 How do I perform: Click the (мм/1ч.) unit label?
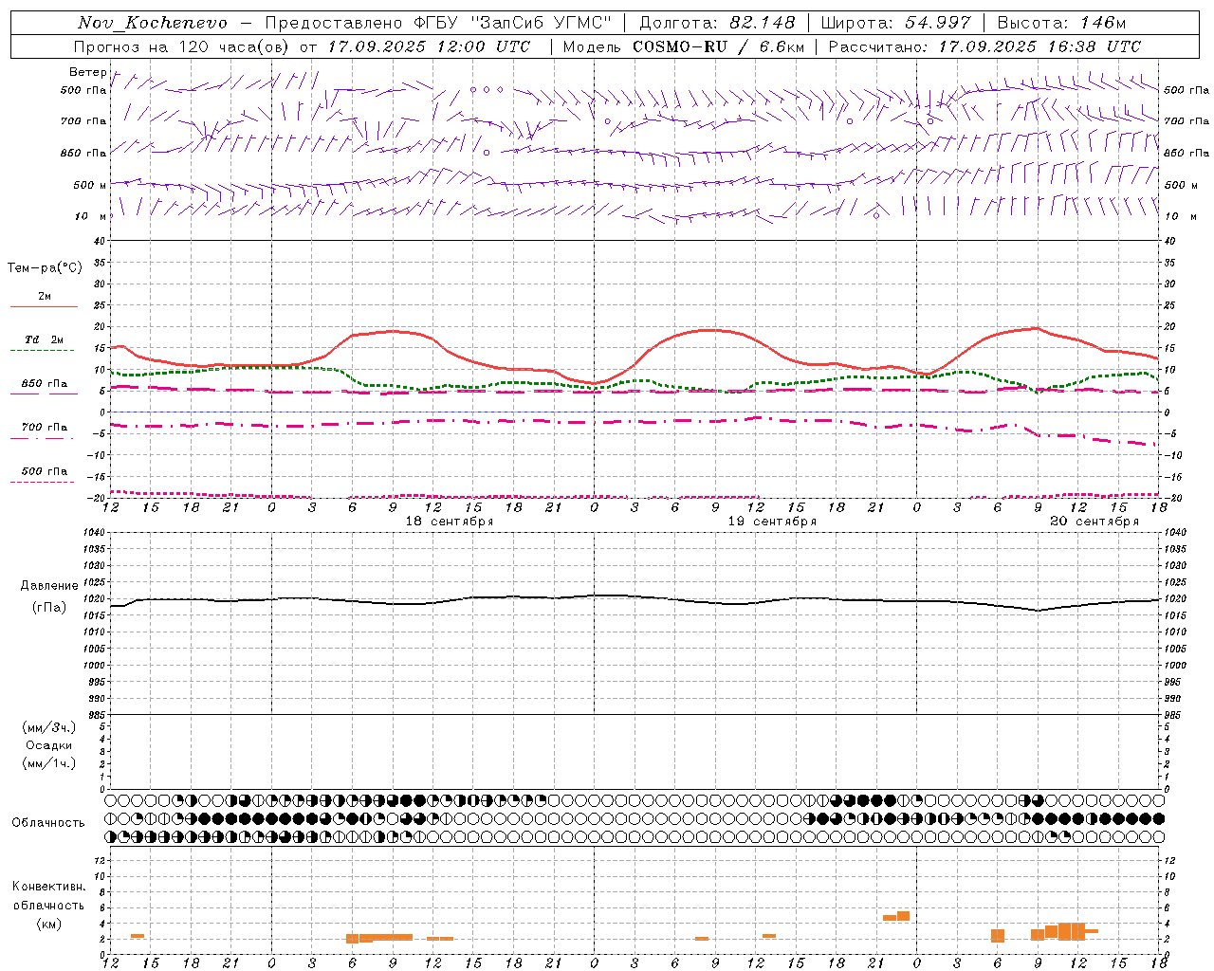[x=49, y=763]
